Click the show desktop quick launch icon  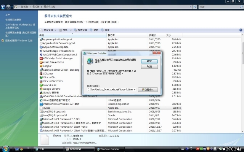pyautogui.click(x=17, y=149)
